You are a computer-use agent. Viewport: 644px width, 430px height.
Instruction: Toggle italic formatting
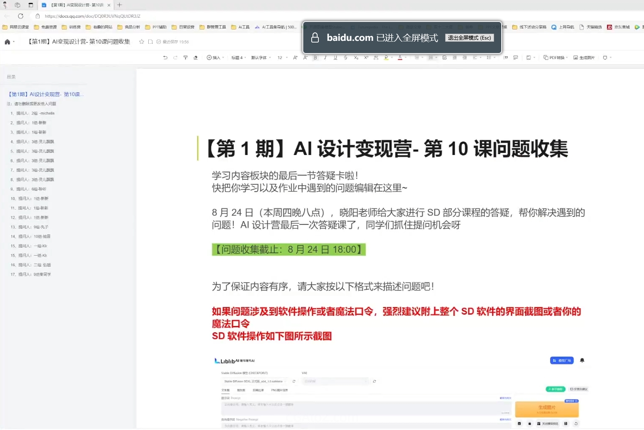point(325,58)
